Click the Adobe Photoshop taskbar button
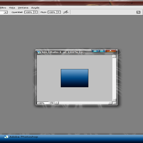This screenshot has width=143, height=143. click(21, 137)
